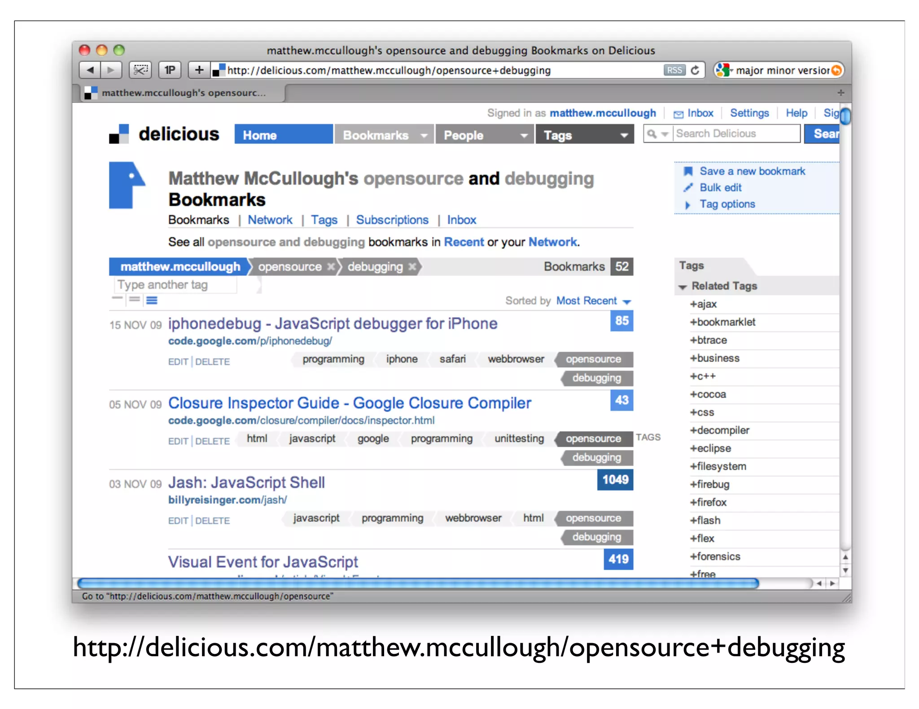This screenshot has width=919, height=709.
Task: Click the 52 bookmarks count badge
Action: coord(622,267)
